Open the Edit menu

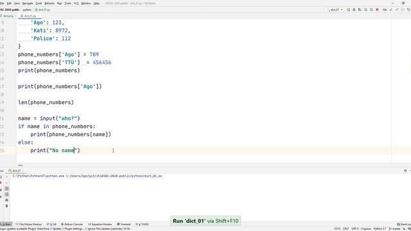pos(9,3)
